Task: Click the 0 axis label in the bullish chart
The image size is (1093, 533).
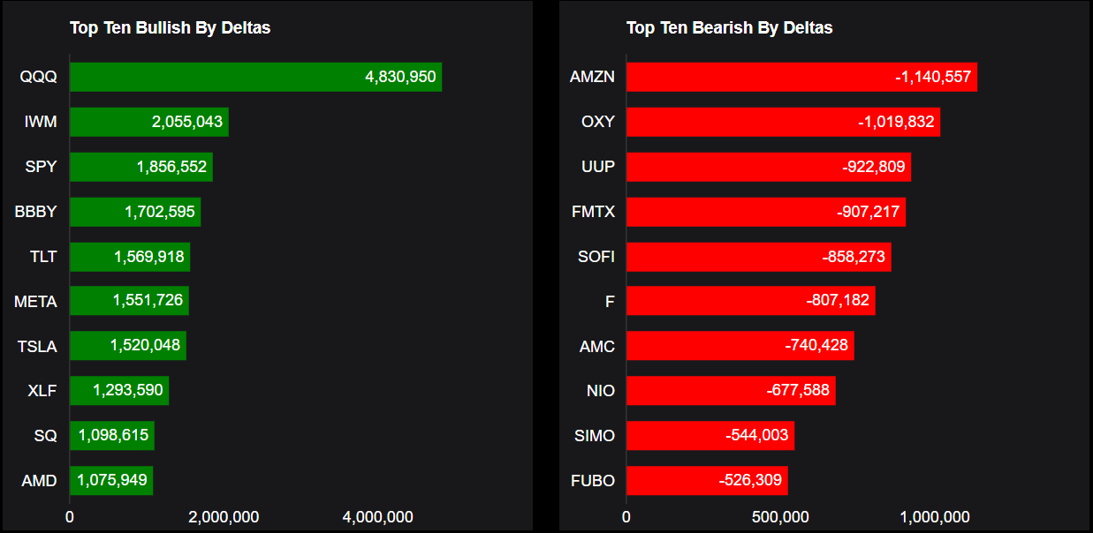Action: 70,517
